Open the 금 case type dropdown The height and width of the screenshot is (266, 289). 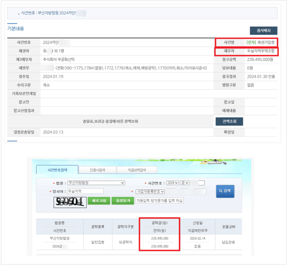pyautogui.click(x=183, y=183)
